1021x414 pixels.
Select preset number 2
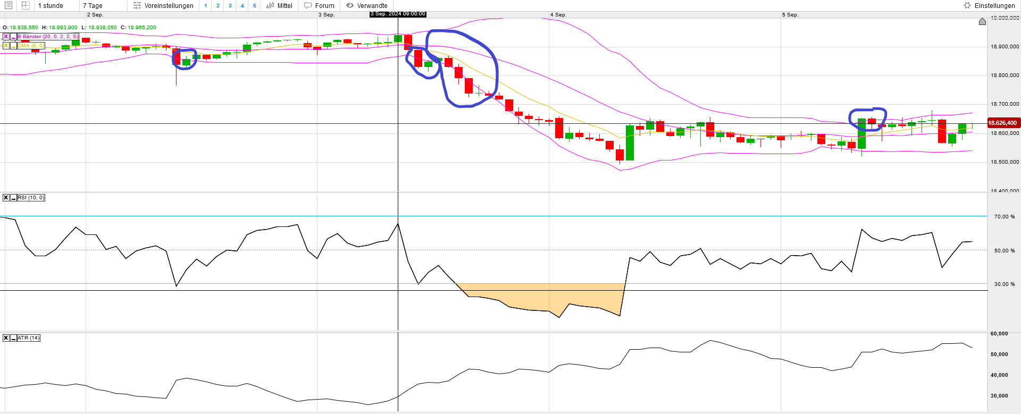[218, 6]
